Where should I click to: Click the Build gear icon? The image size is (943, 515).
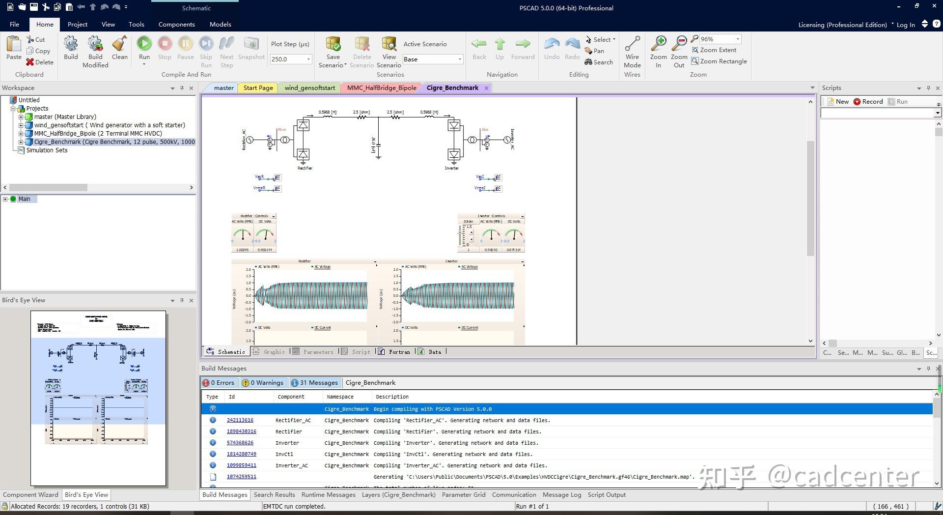coord(71,44)
